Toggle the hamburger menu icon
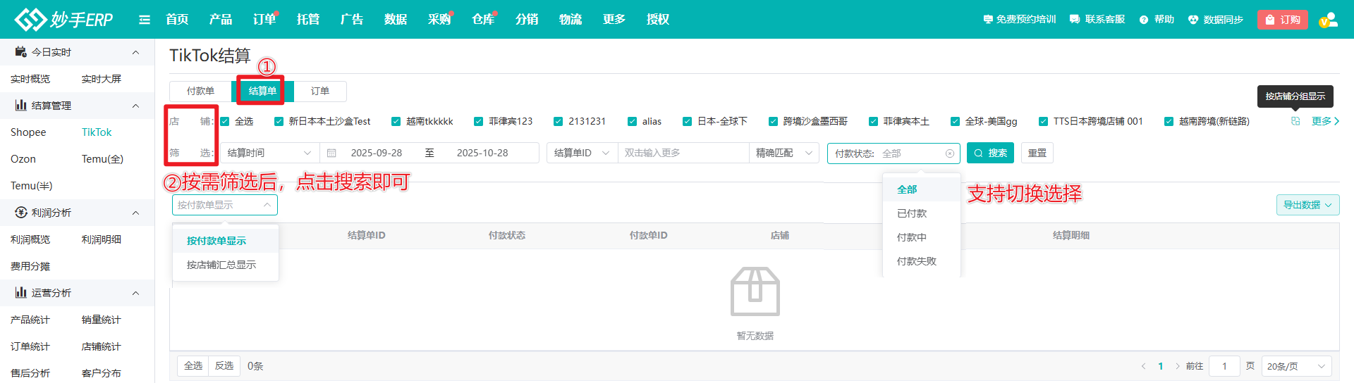 pyautogui.click(x=145, y=20)
